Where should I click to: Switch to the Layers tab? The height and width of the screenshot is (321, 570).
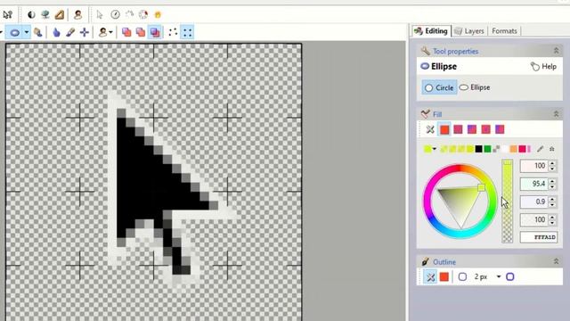click(x=469, y=31)
